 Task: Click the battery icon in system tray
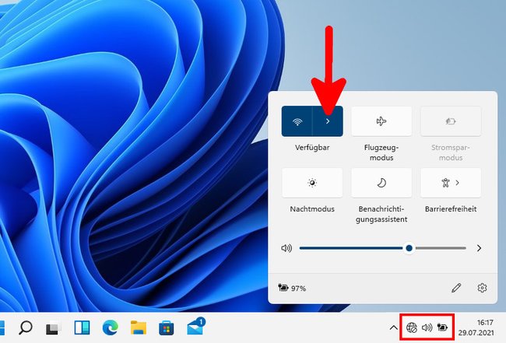tap(442, 327)
